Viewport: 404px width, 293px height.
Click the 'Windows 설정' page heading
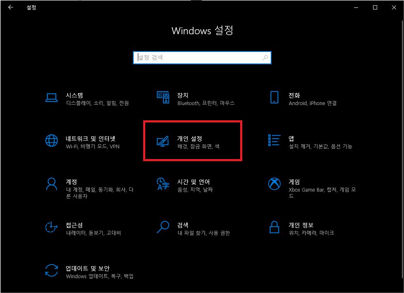pyautogui.click(x=202, y=30)
